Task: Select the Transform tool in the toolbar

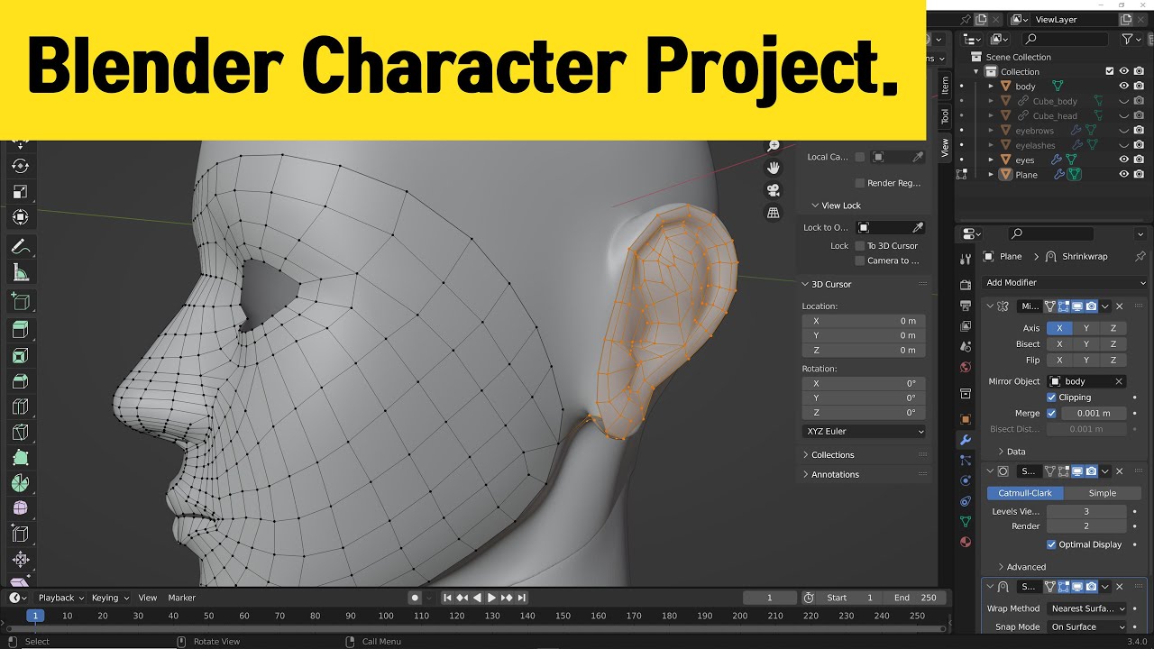Action: (20, 217)
